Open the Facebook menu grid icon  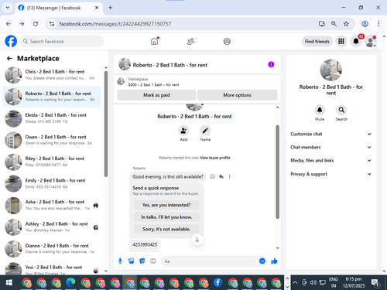tap(341, 41)
